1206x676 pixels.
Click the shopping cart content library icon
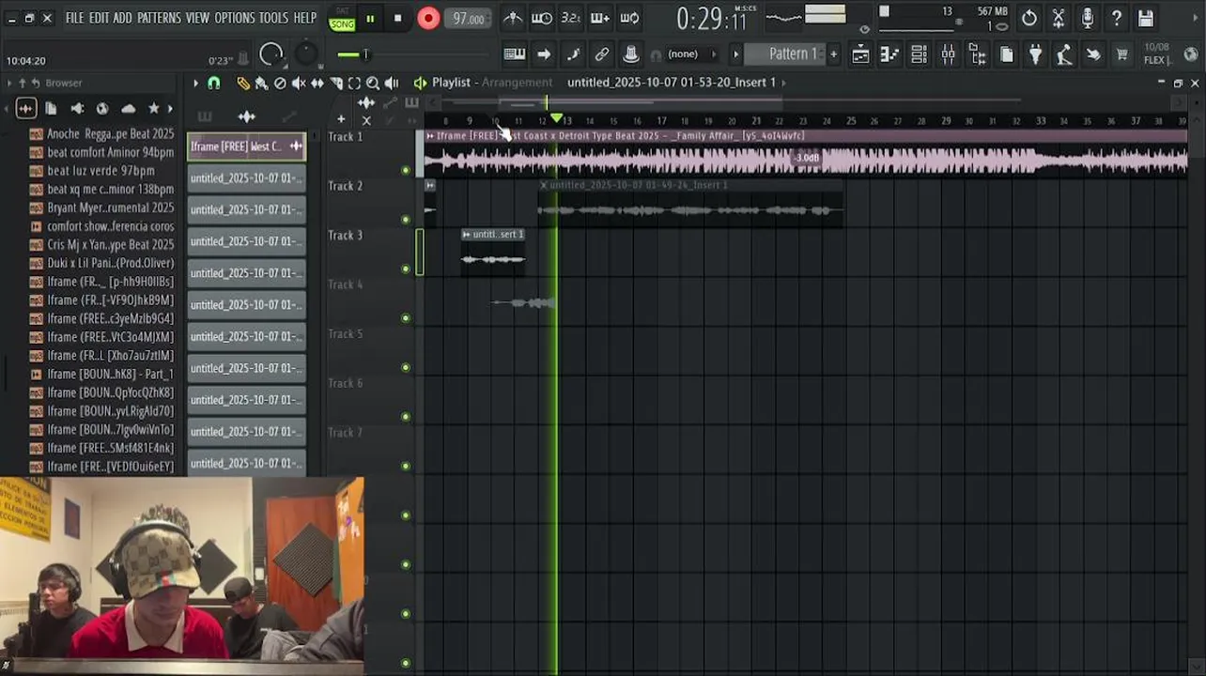coord(1121,54)
